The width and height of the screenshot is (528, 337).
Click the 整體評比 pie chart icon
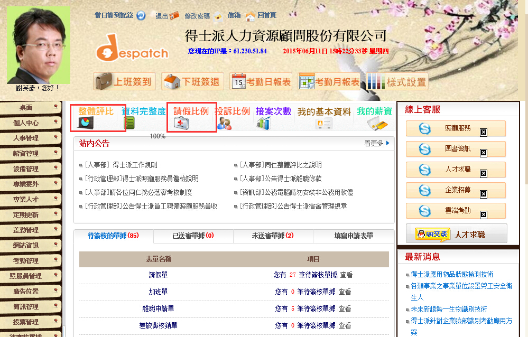(x=84, y=123)
